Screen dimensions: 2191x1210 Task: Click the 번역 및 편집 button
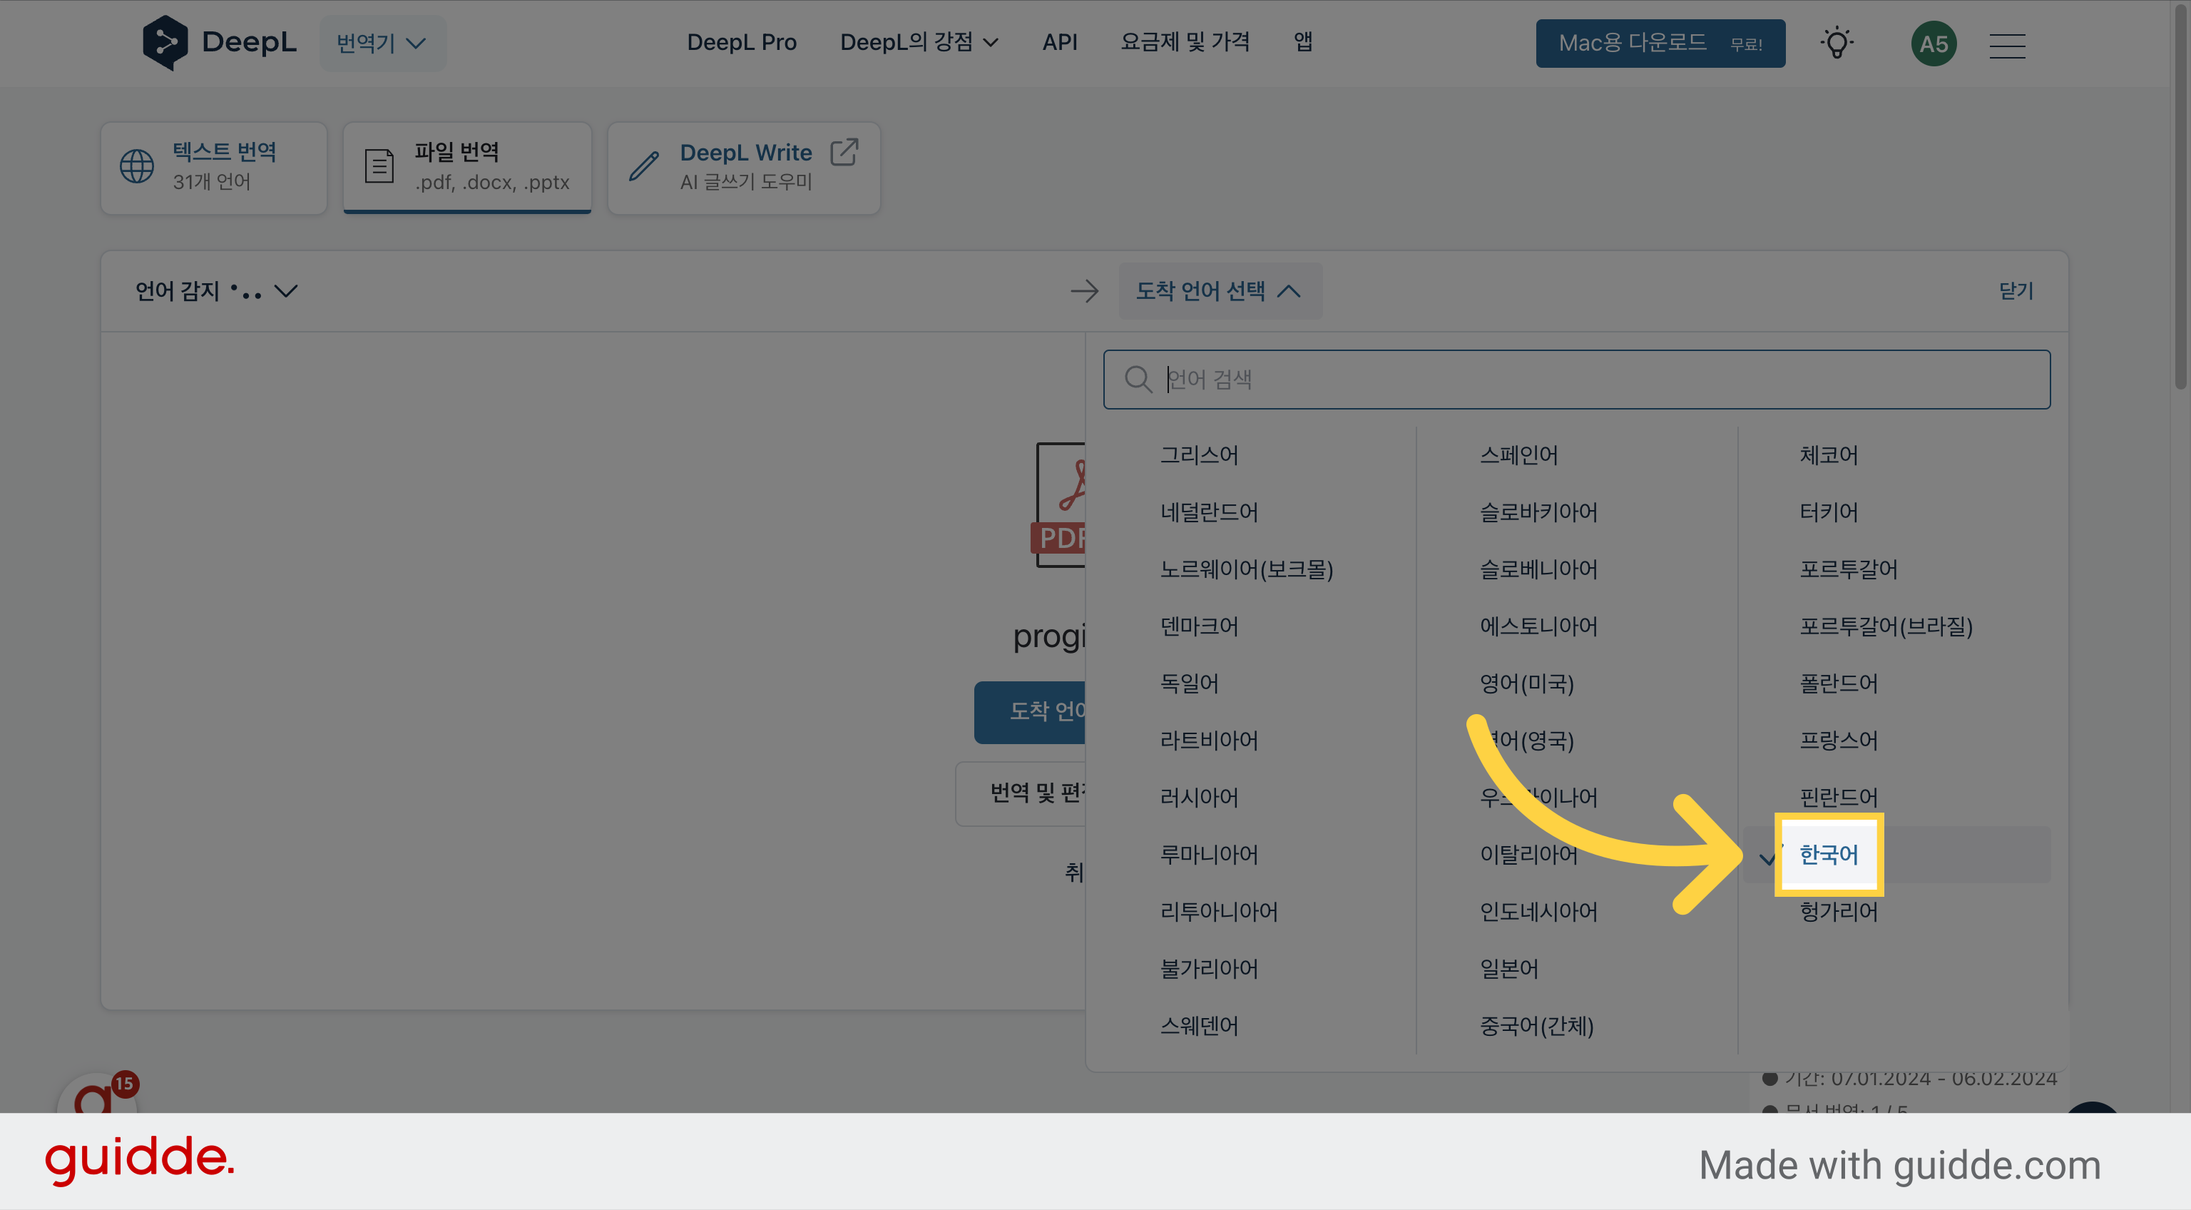[x=1021, y=793]
